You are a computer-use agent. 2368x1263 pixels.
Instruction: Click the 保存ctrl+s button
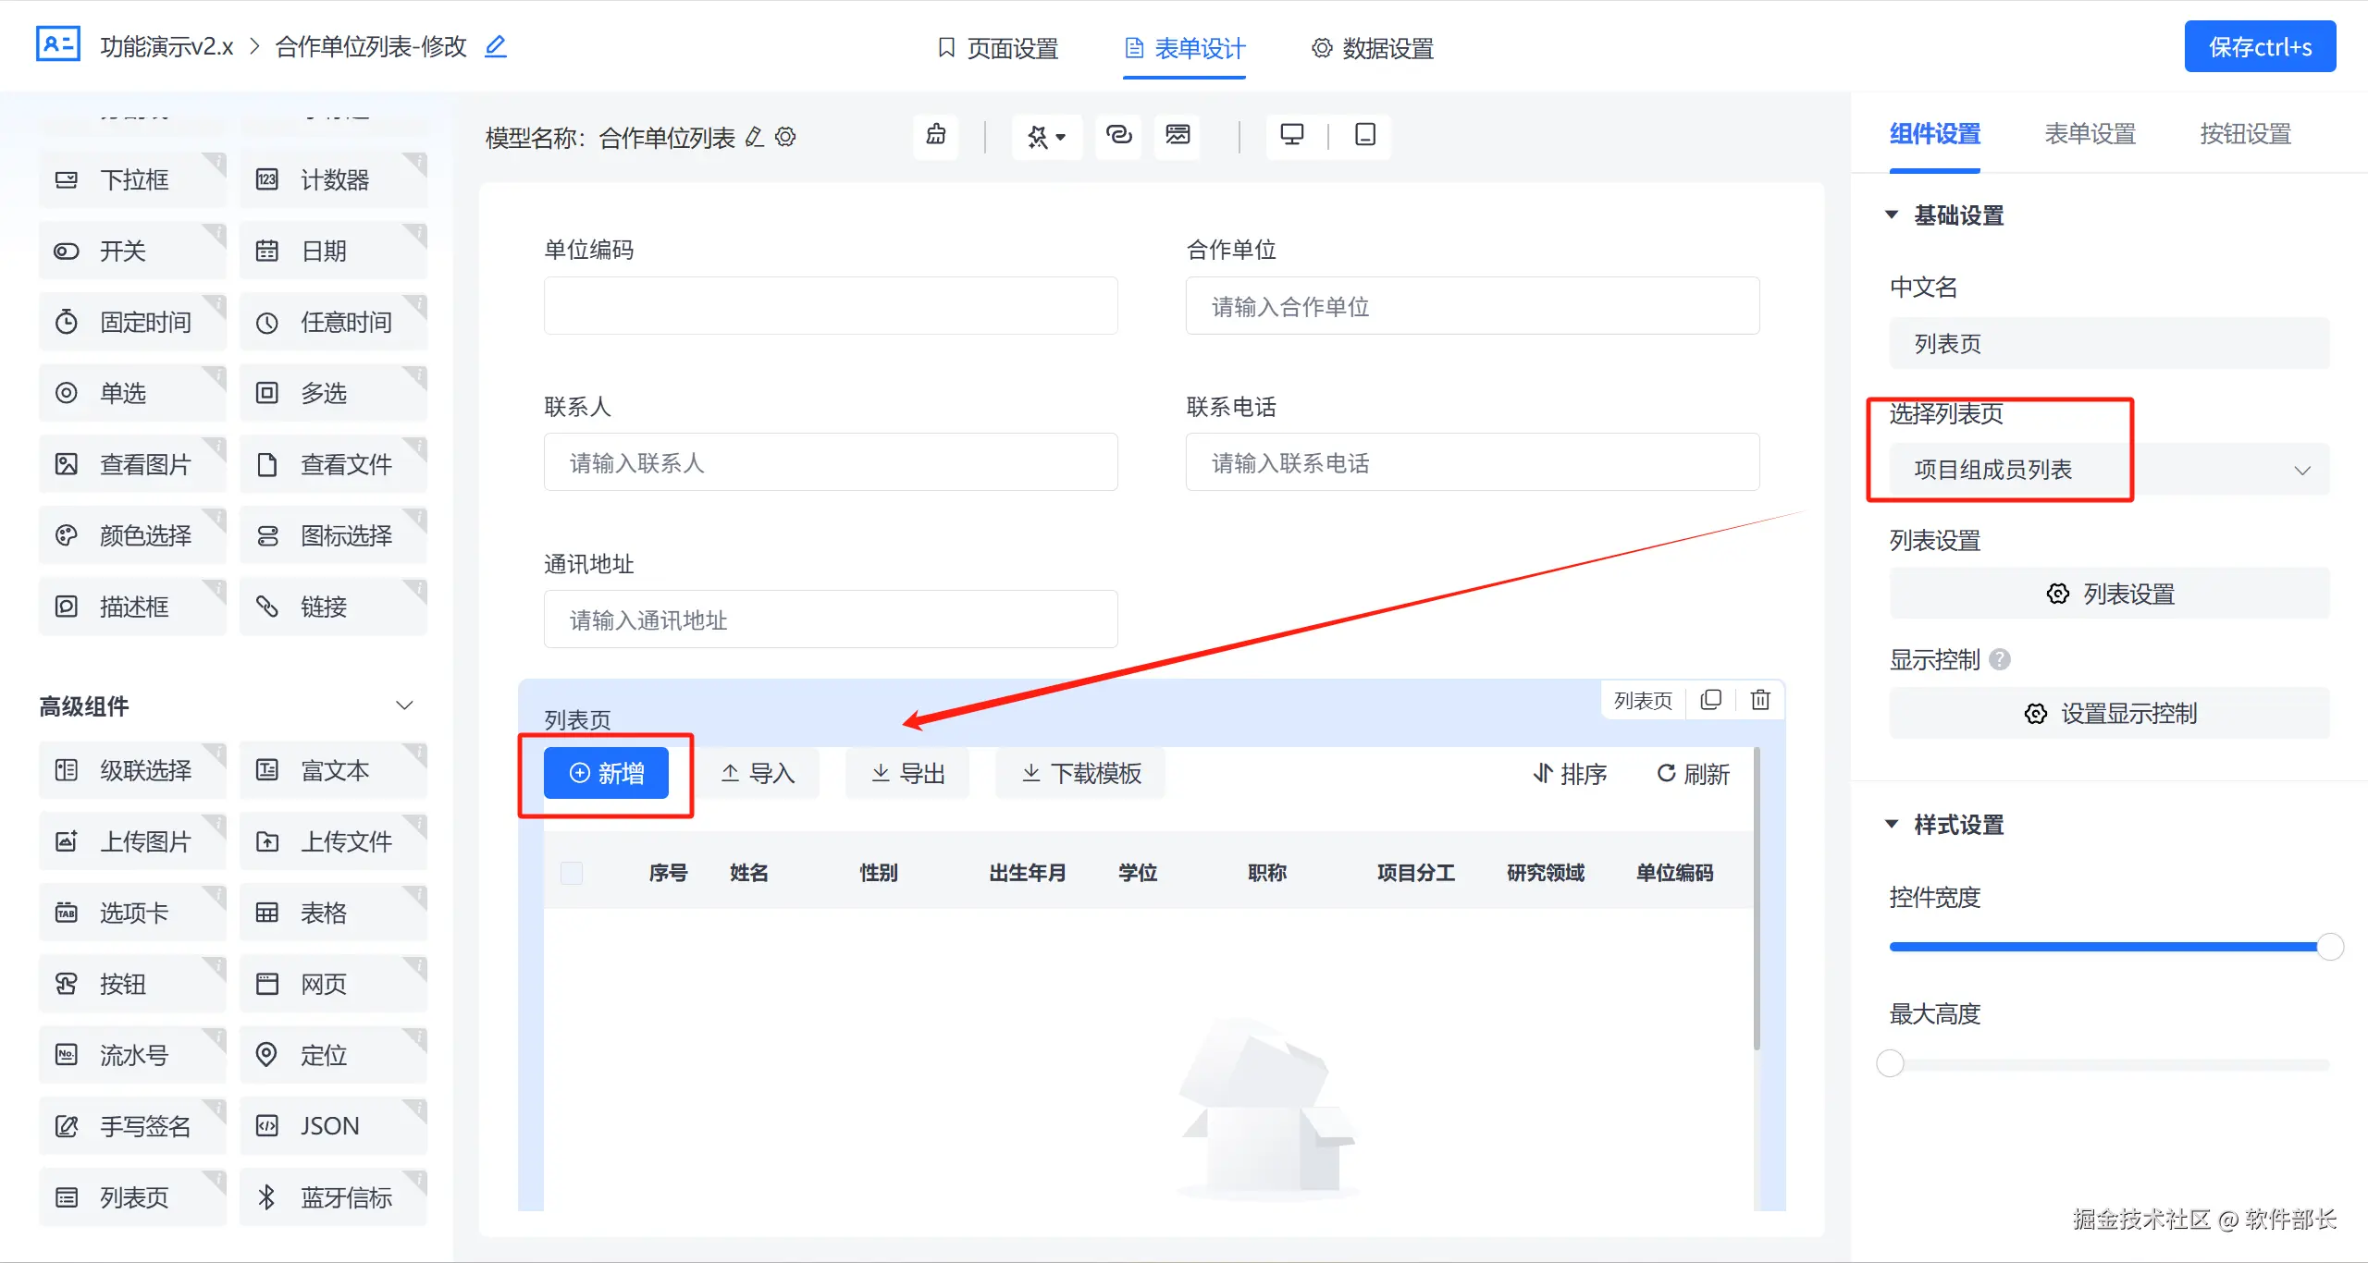coord(2259,46)
